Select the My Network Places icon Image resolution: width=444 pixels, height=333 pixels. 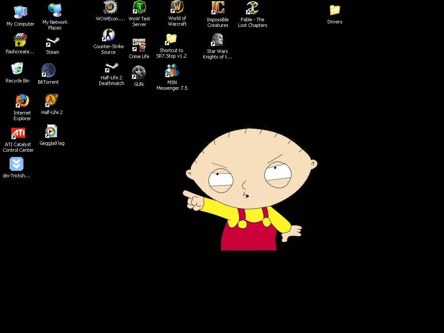[55, 10]
